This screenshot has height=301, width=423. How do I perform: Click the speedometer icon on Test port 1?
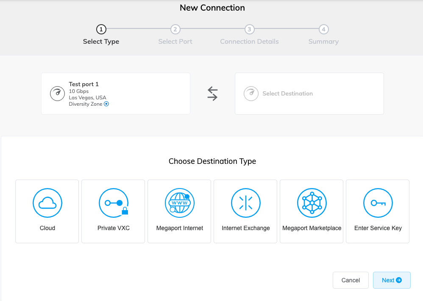click(x=57, y=93)
